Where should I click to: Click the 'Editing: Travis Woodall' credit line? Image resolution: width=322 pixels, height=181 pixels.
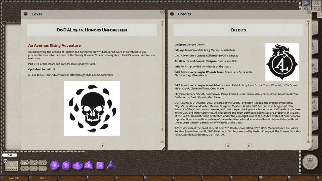(x=205, y=50)
